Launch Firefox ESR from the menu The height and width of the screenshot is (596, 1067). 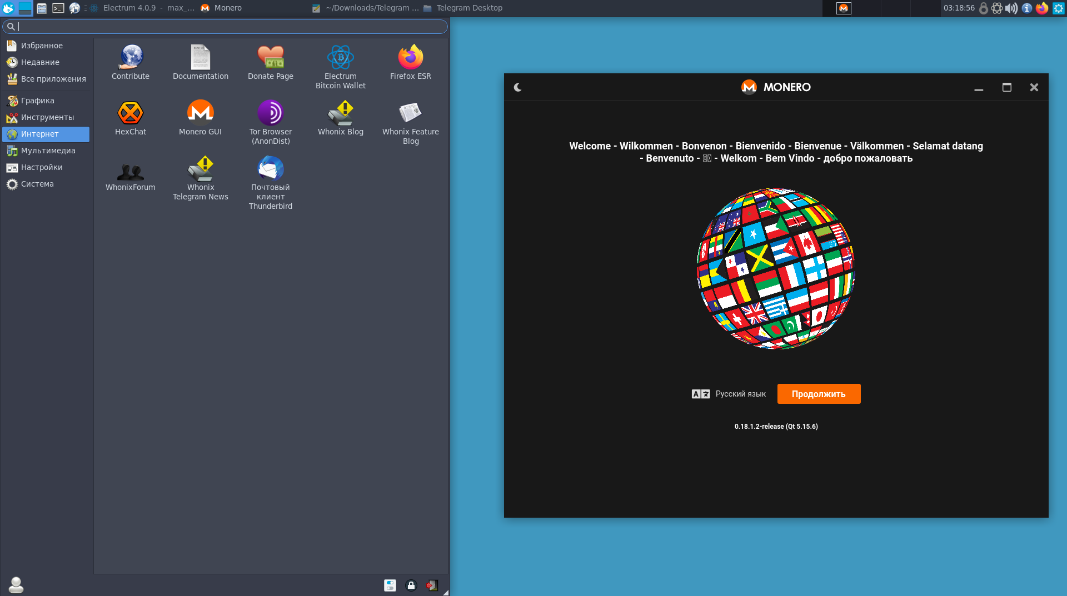pos(411,62)
